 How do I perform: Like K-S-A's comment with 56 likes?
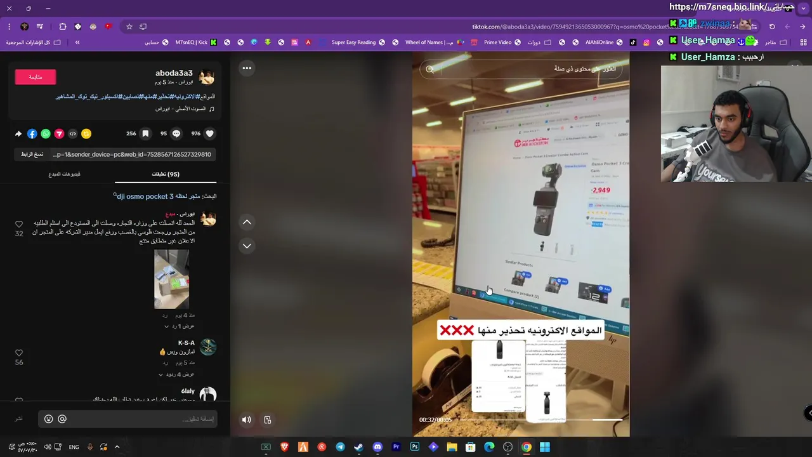click(x=19, y=353)
